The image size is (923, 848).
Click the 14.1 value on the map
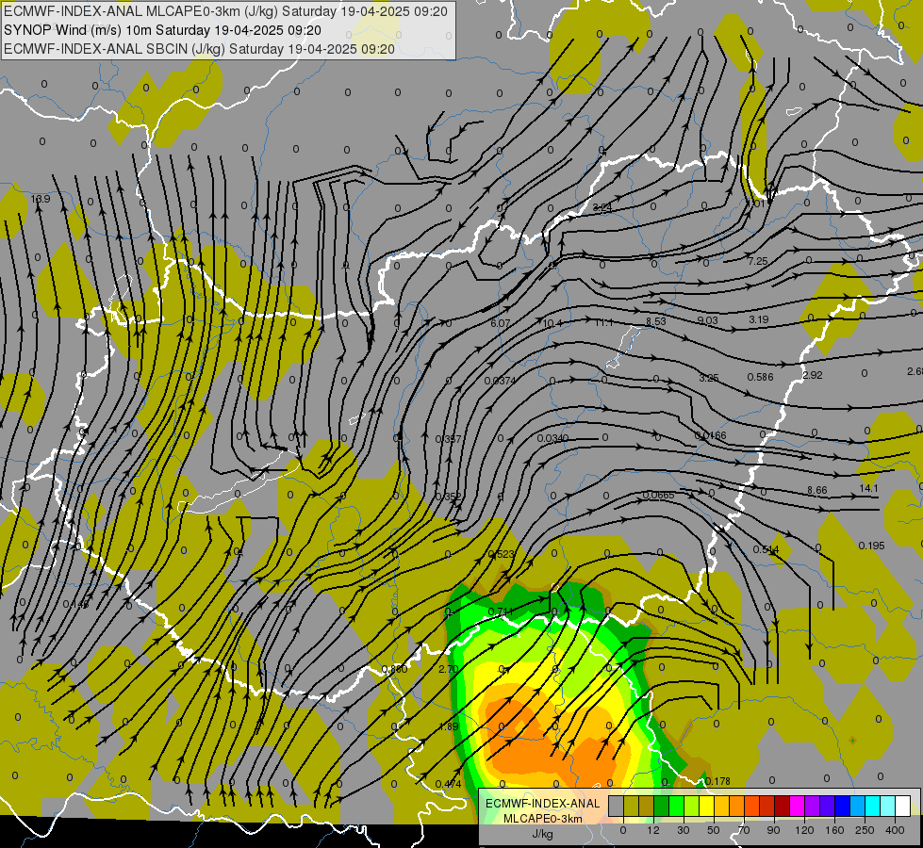pos(868,488)
